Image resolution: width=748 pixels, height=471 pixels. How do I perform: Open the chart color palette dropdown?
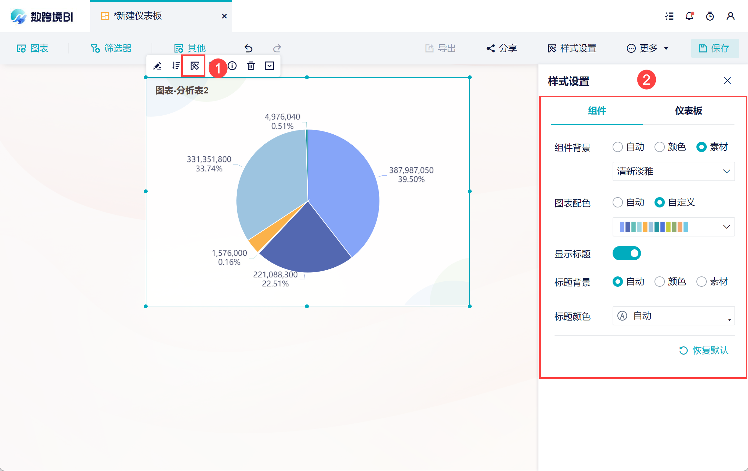674,227
